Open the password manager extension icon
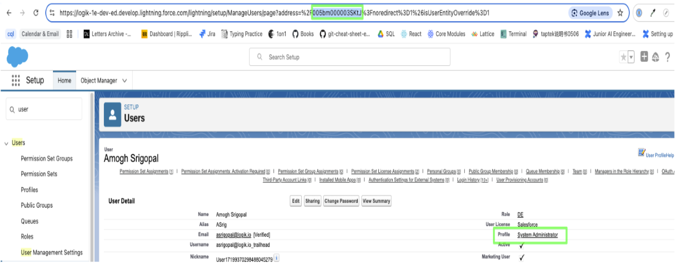 pyautogui.click(x=639, y=13)
